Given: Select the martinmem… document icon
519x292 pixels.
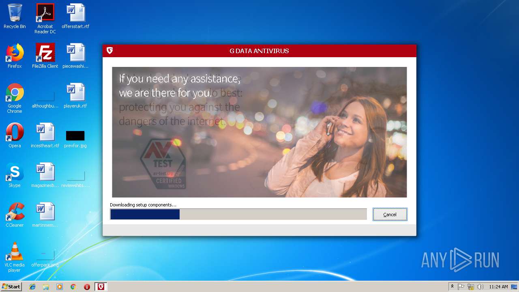Looking at the screenshot, I should pyautogui.click(x=45, y=215).
